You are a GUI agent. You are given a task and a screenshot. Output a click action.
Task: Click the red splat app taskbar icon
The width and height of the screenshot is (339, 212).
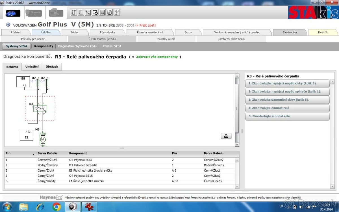(x=89, y=207)
